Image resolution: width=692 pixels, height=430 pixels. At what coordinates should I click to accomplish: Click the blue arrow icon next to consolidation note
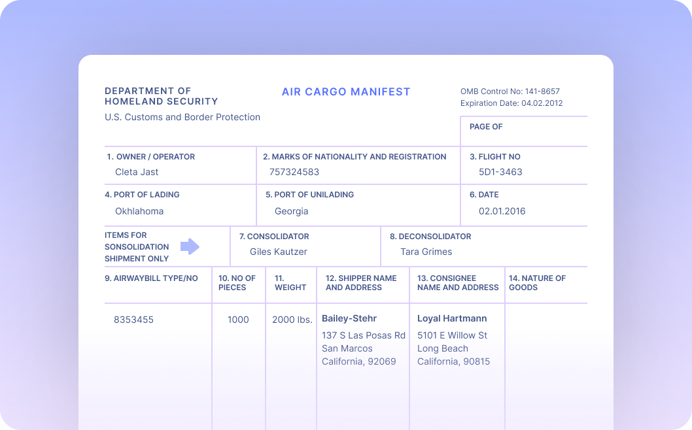(191, 246)
